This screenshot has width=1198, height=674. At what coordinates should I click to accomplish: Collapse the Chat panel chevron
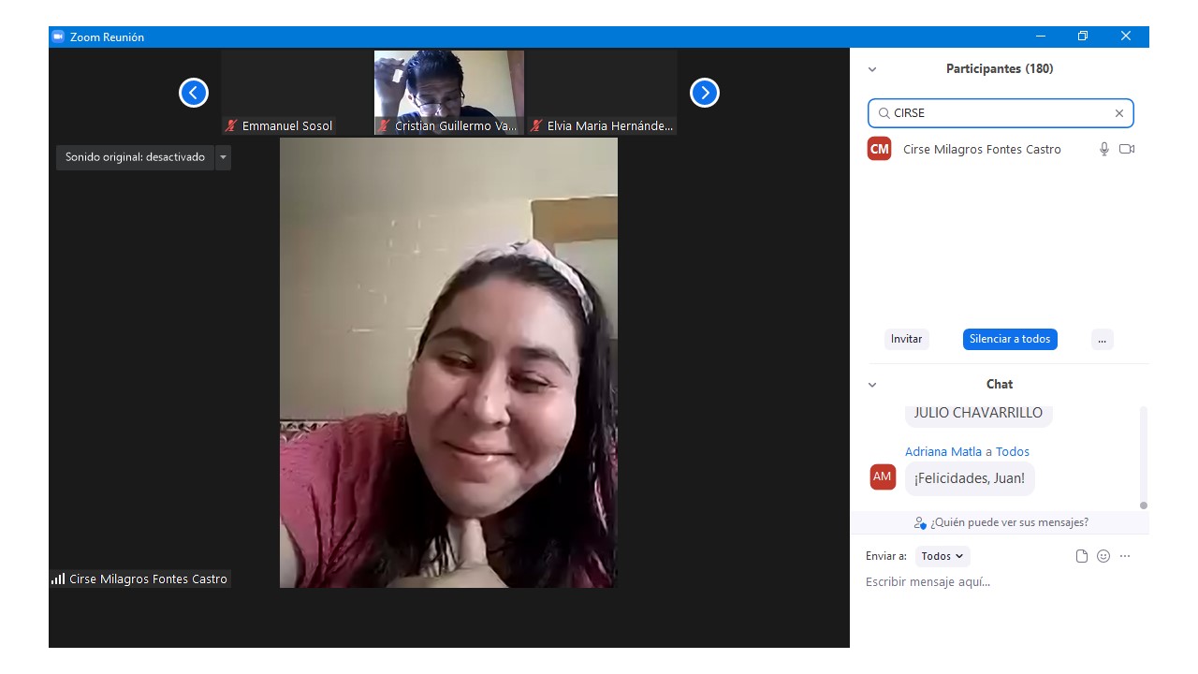click(x=872, y=385)
